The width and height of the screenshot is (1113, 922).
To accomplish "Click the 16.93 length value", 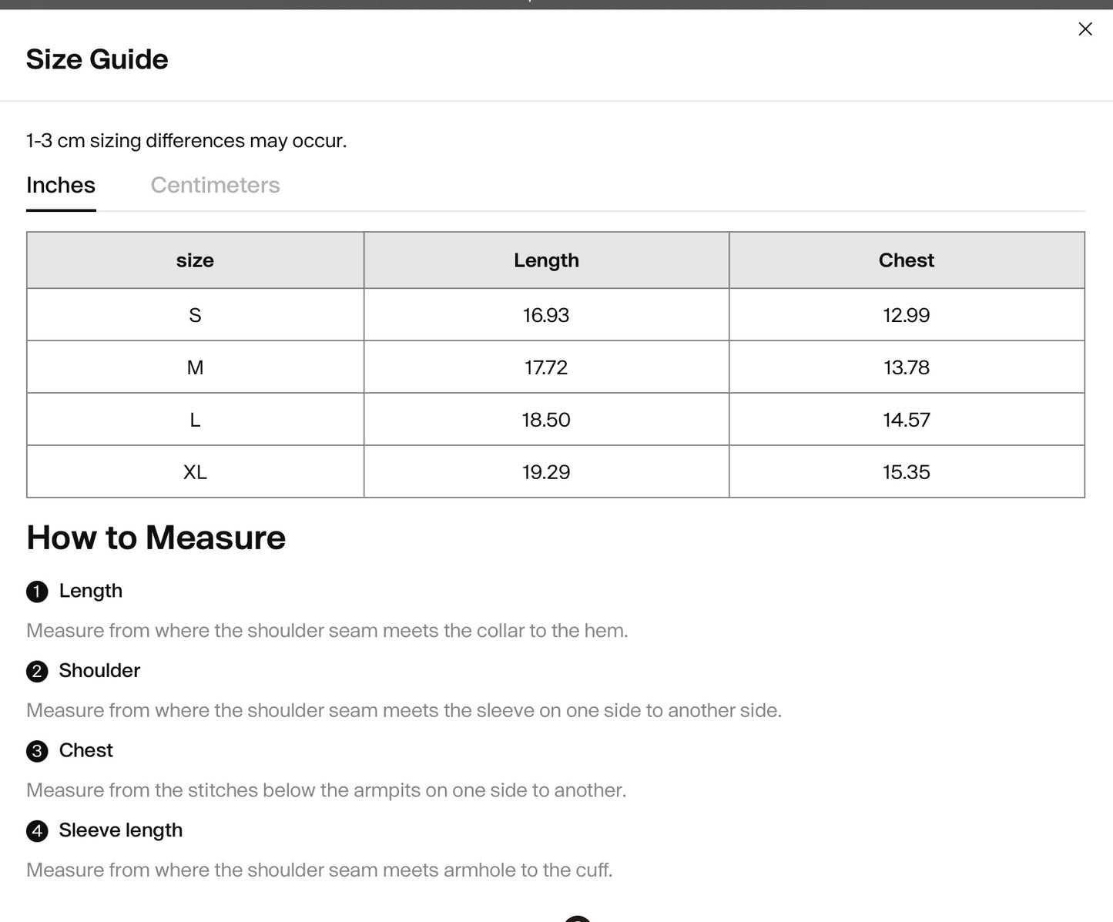I will (x=546, y=315).
